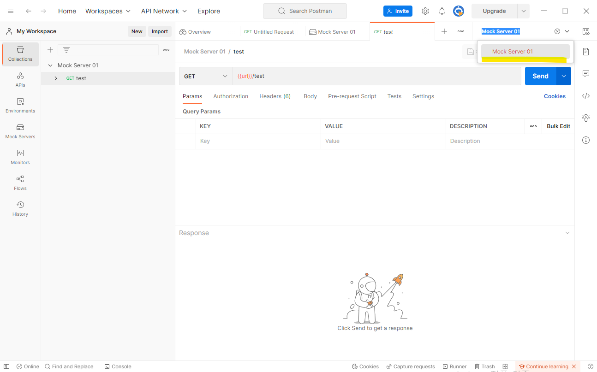Open Mock Servers in the sidebar
The image size is (597, 372).
(20, 131)
